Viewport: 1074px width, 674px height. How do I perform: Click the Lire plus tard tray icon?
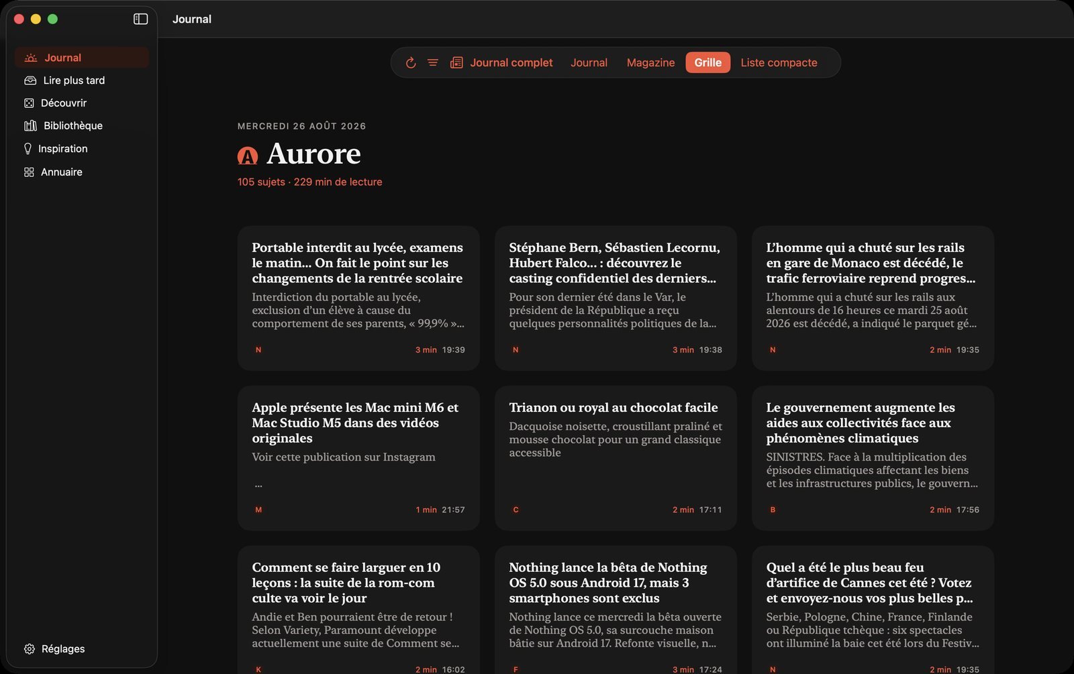click(30, 80)
